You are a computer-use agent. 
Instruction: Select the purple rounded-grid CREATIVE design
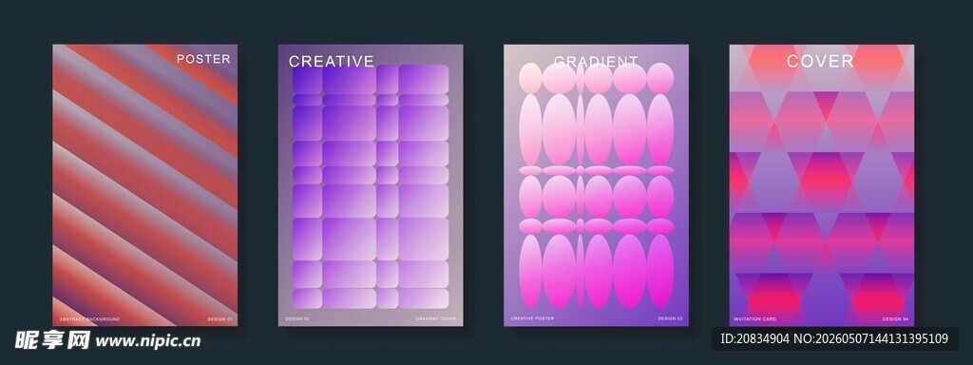[371, 185]
